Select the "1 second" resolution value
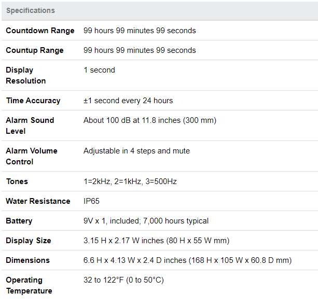 click(x=99, y=70)
